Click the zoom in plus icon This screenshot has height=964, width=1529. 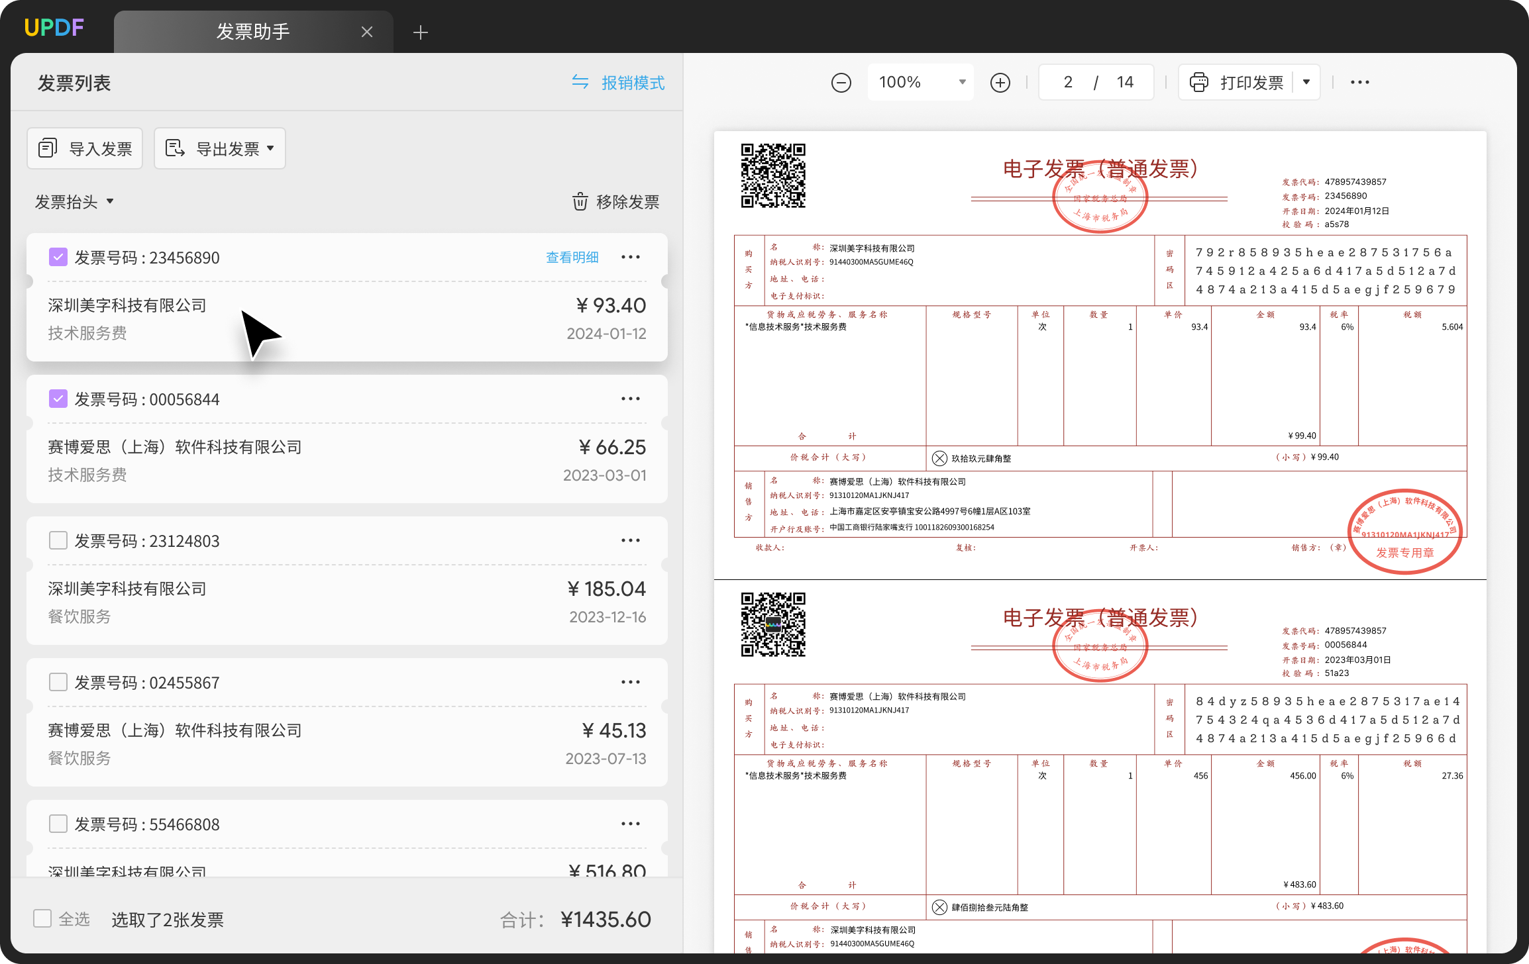point(1000,83)
